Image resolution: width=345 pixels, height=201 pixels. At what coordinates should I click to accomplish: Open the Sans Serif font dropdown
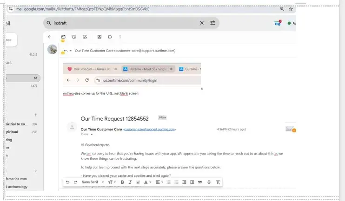pos(93,182)
